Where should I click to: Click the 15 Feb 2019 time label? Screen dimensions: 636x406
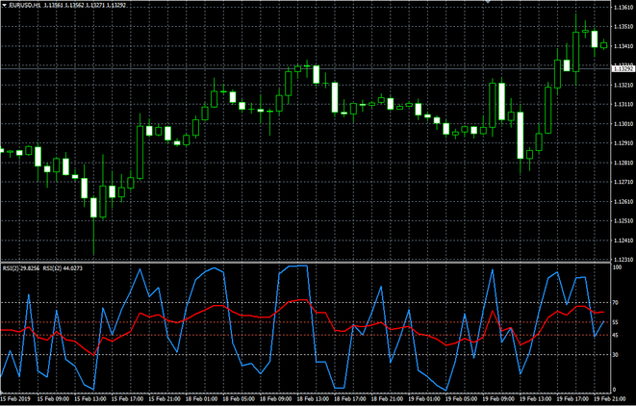(x=15, y=399)
